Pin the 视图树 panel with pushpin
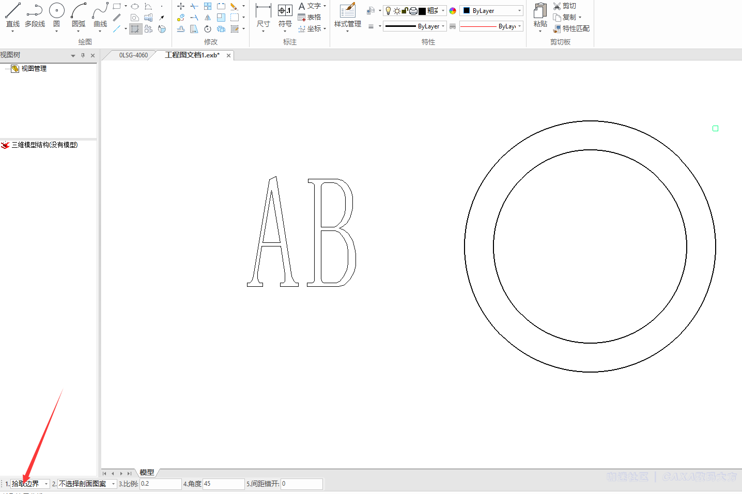Screen dimensions: 742x494 (x=83, y=55)
